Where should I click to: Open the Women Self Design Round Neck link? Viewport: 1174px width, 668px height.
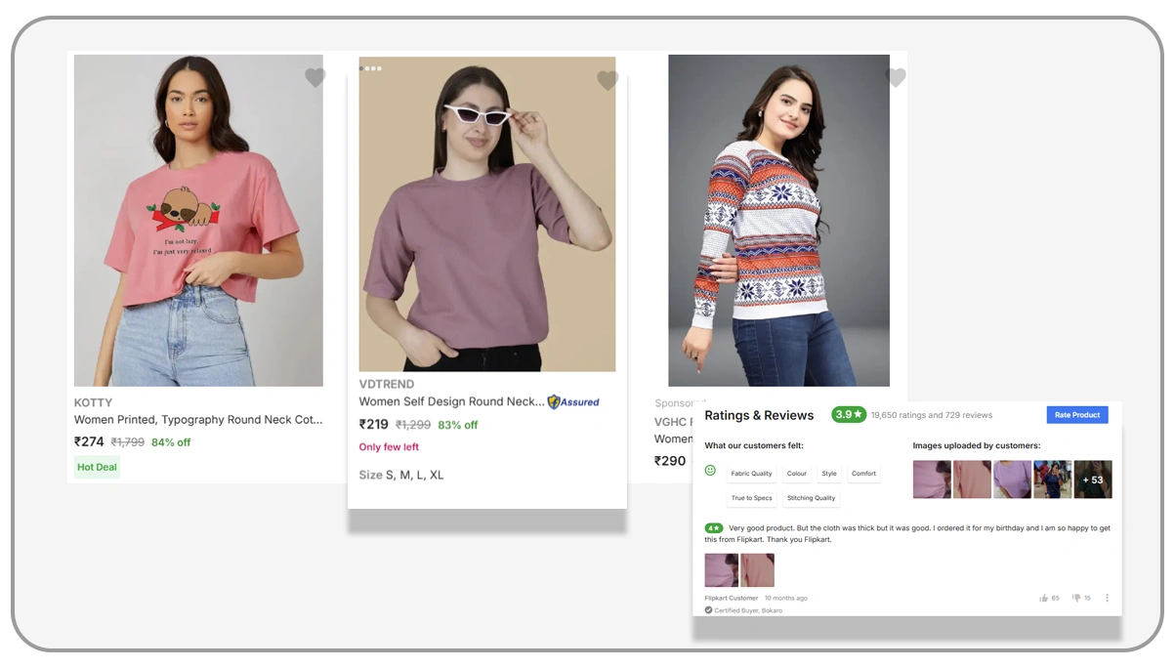(x=451, y=401)
